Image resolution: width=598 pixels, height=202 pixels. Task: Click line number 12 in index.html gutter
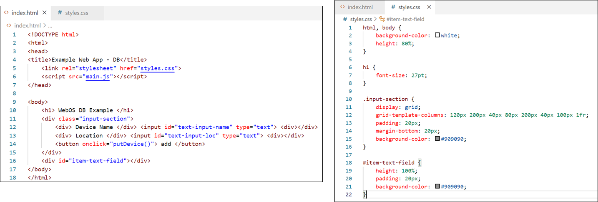pos(13,127)
